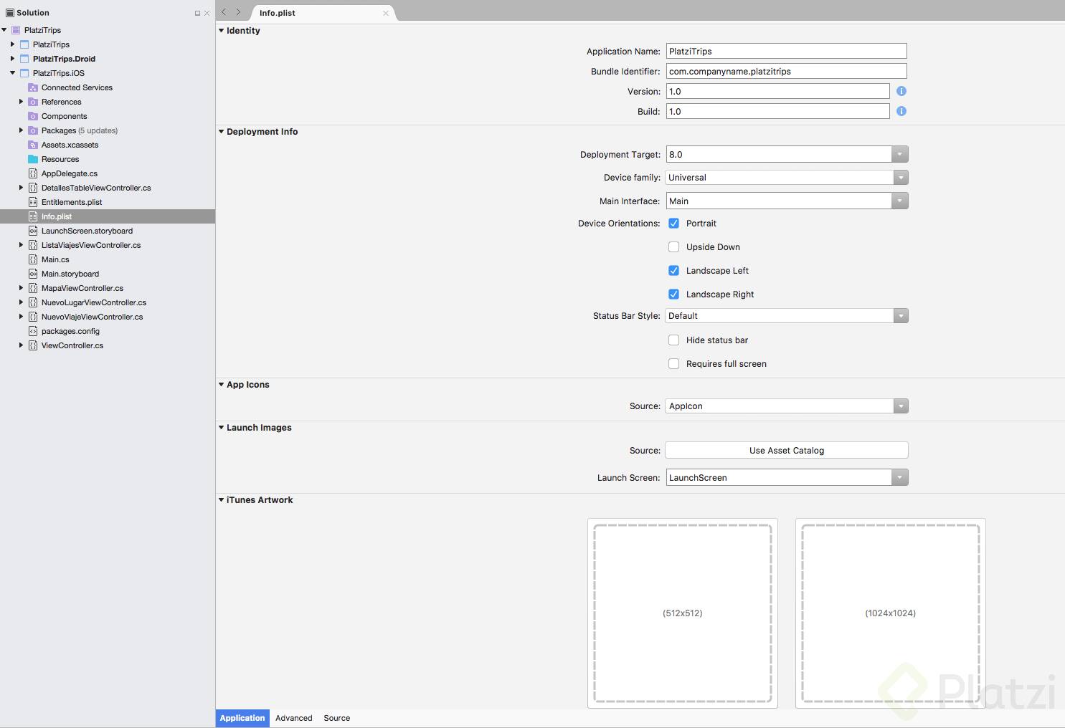
Task: Select NuevoLugarViewController.cs in the tree
Action: click(94, 302)
